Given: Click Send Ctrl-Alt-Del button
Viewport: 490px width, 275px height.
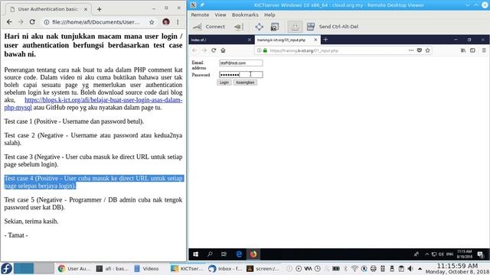Looking at the screenshot, I should tap(333, 27).
